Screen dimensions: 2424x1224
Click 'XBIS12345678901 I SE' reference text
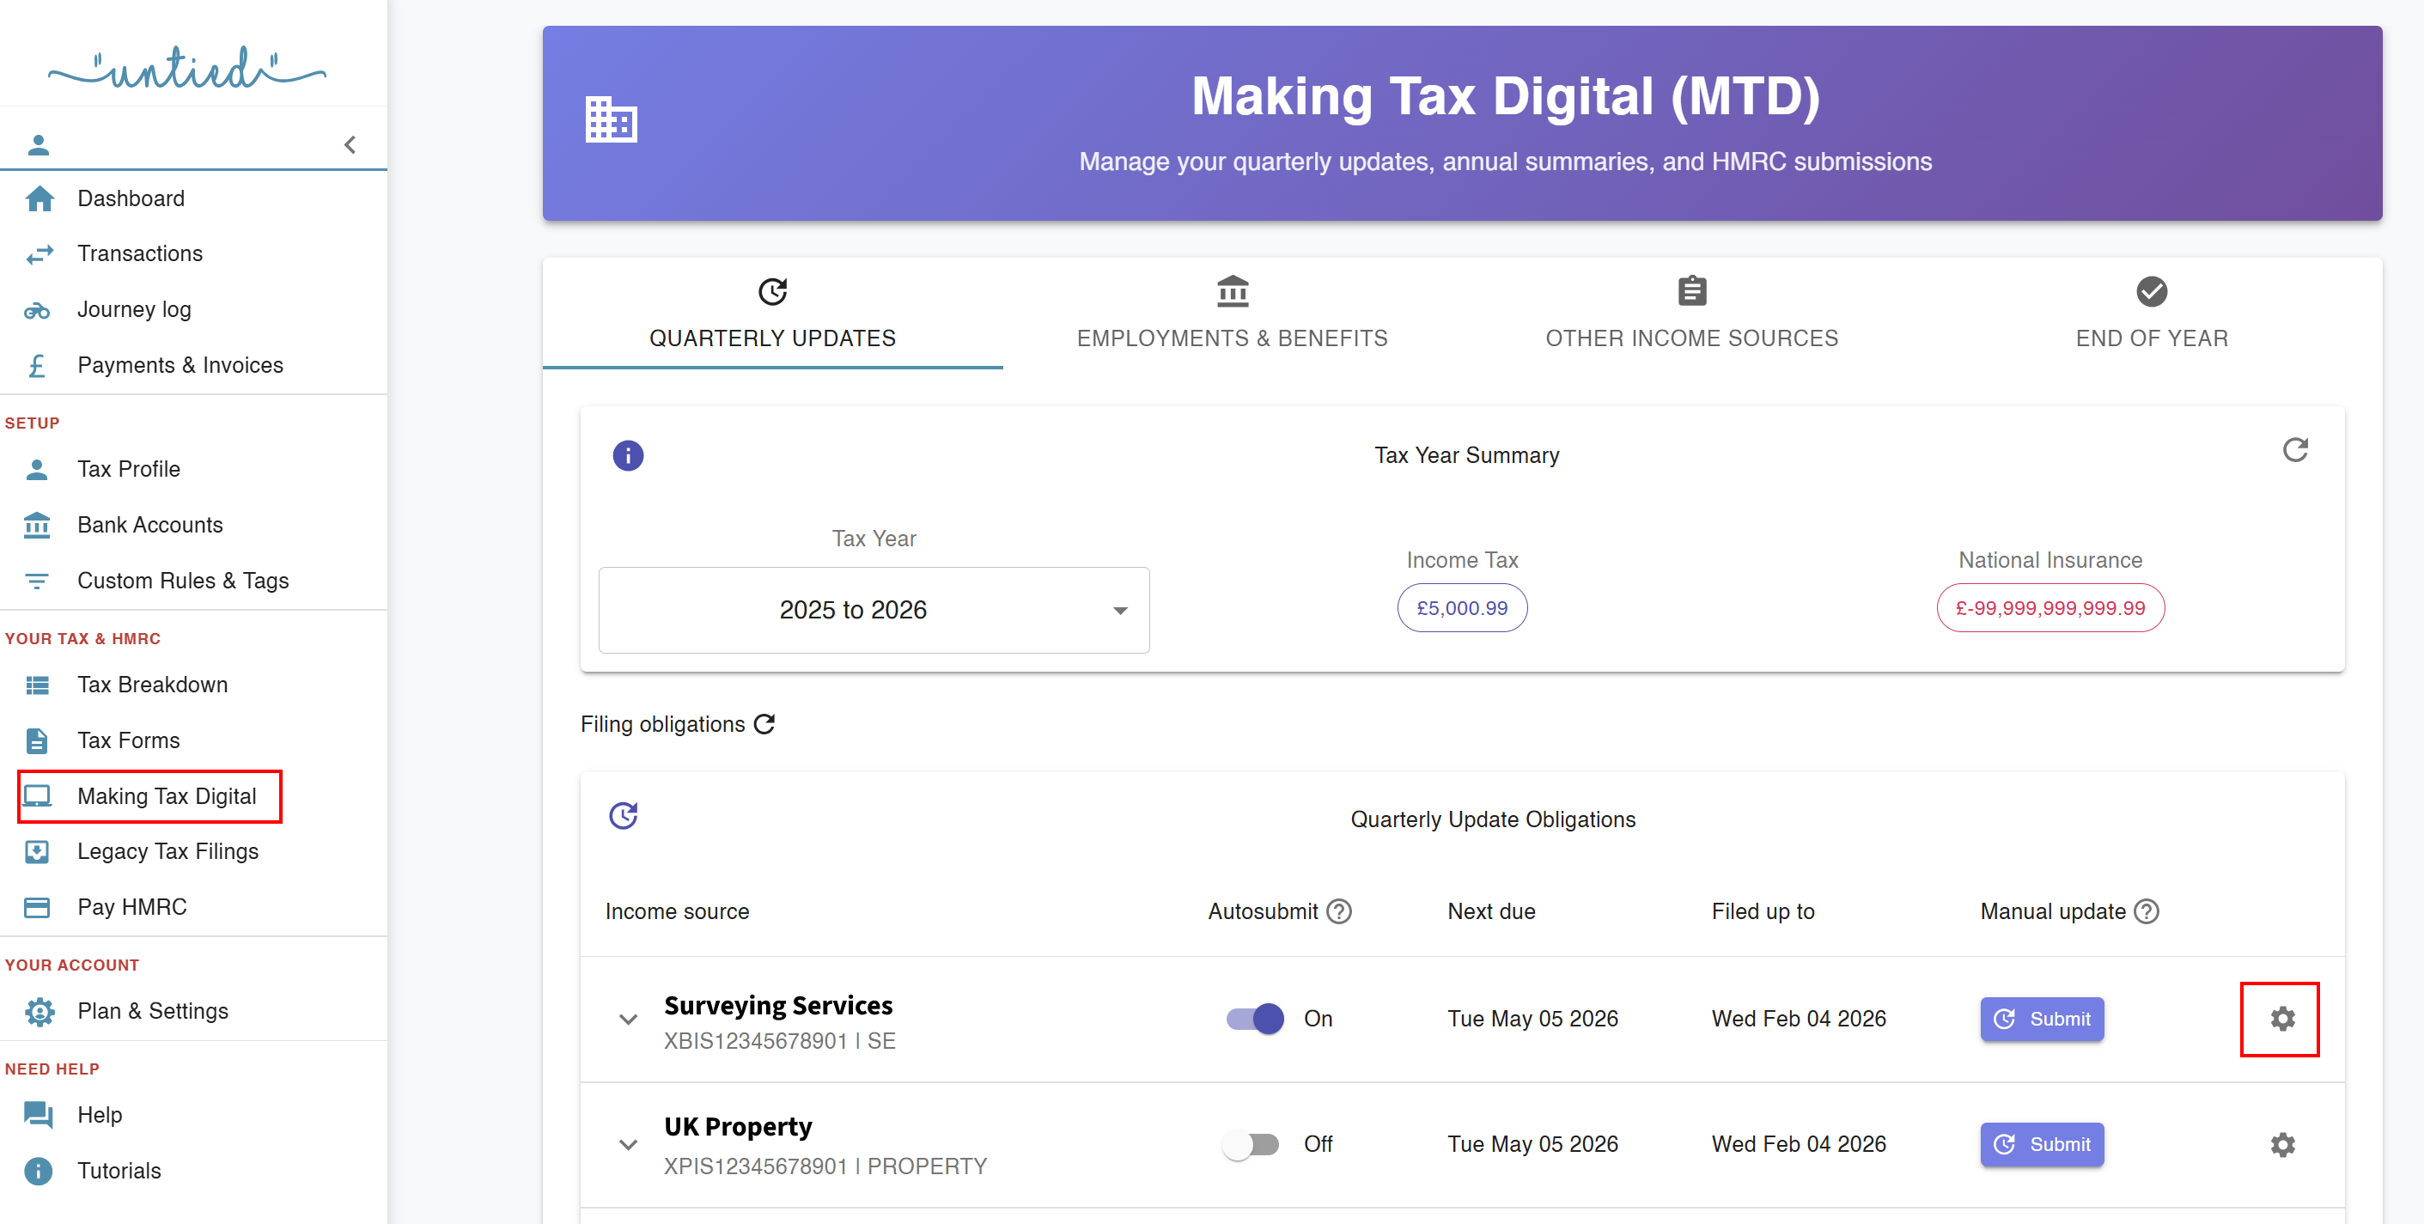(779, 1040)
